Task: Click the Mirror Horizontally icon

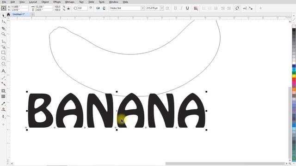Action: [x=98, y=8]
